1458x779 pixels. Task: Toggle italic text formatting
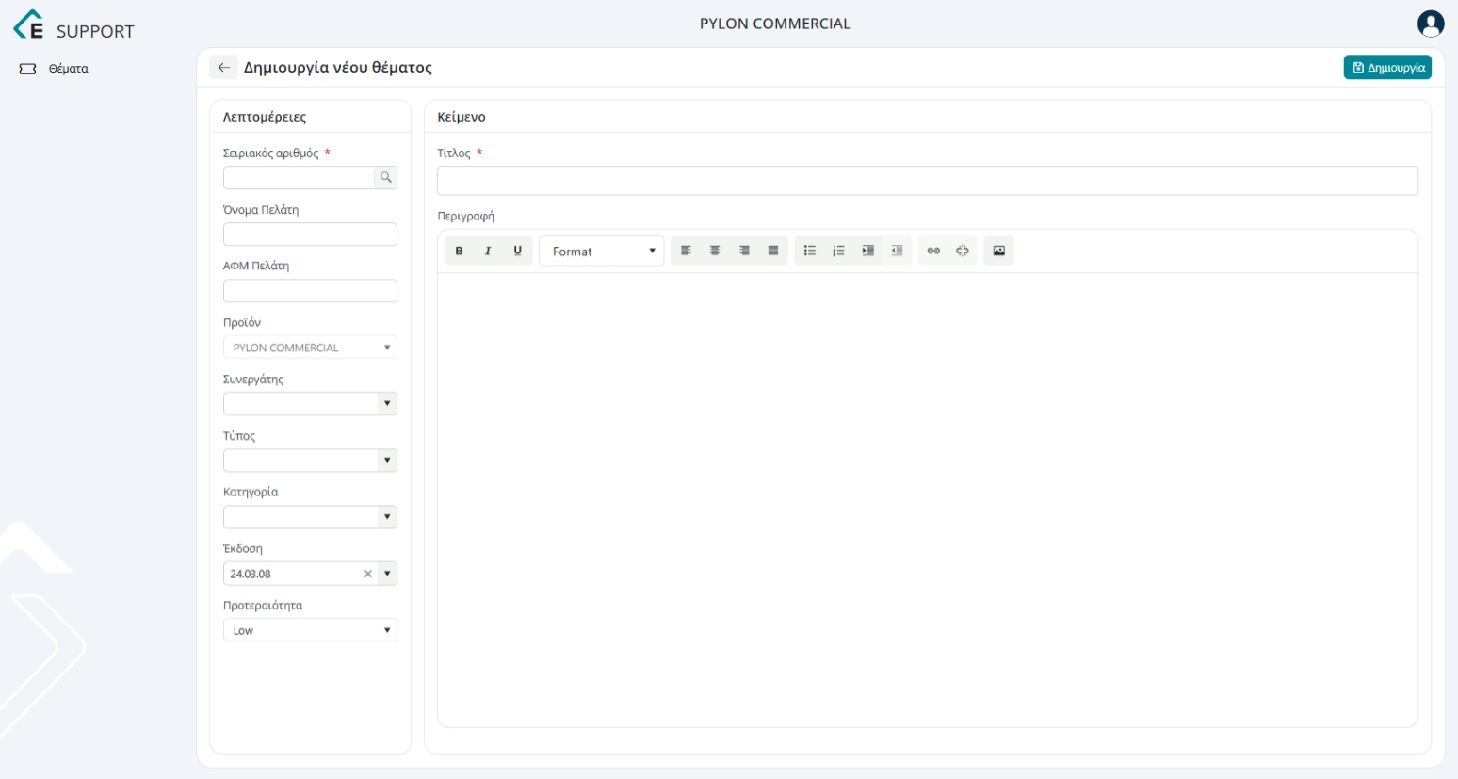click(488, 251)
